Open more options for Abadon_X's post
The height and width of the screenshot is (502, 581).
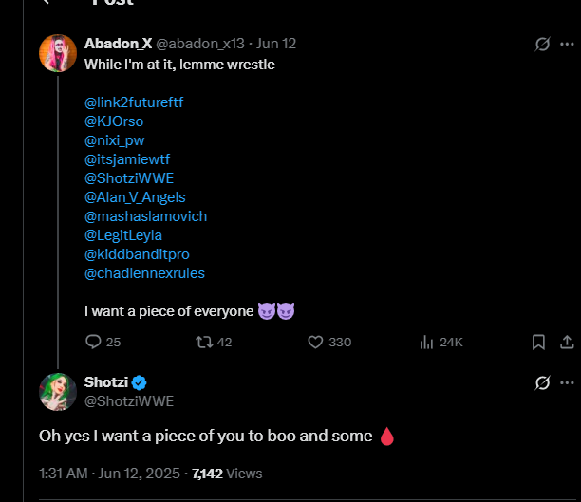[x=568, y=44]
